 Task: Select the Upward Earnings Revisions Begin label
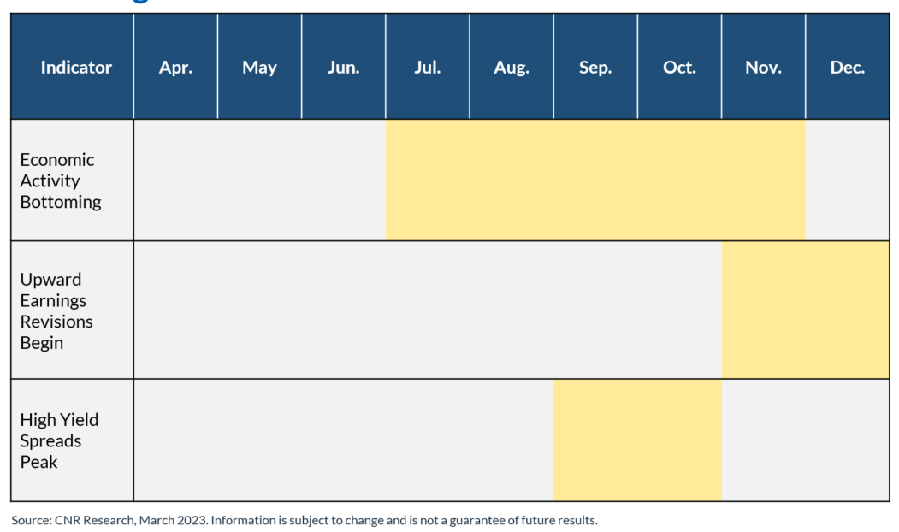56,310
